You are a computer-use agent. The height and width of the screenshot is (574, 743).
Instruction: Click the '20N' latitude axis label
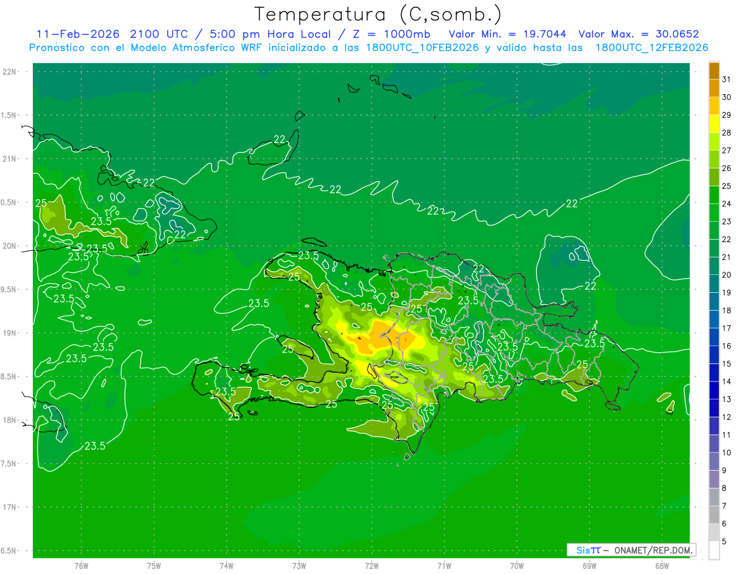[10, 246]
